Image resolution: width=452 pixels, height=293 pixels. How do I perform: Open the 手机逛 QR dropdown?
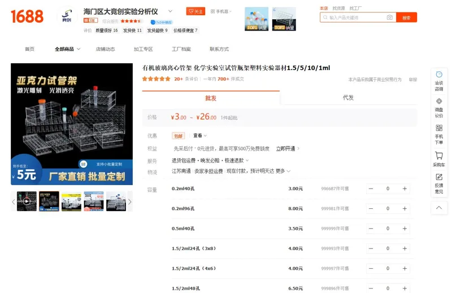pyautogui.click(x=221, y=11)
